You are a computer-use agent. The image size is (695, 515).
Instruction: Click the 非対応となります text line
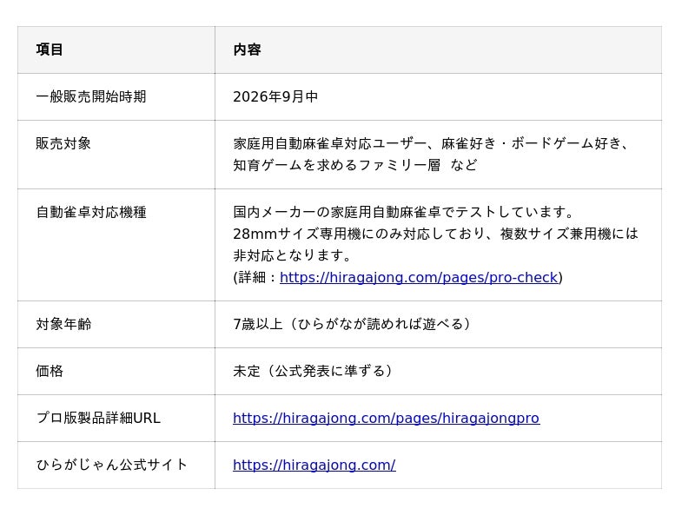tap(292, 255)
